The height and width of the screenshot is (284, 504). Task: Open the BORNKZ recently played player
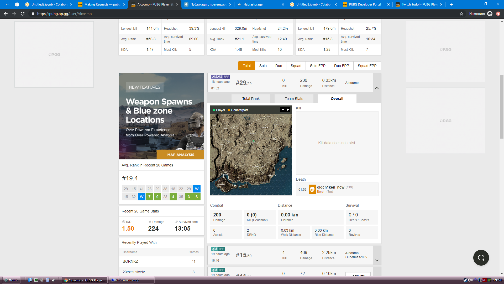130,261
